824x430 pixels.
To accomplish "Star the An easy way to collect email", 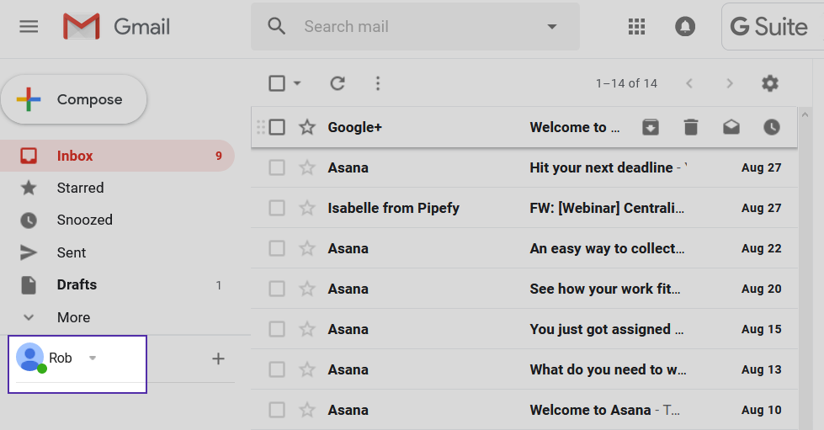I will 307,248.
